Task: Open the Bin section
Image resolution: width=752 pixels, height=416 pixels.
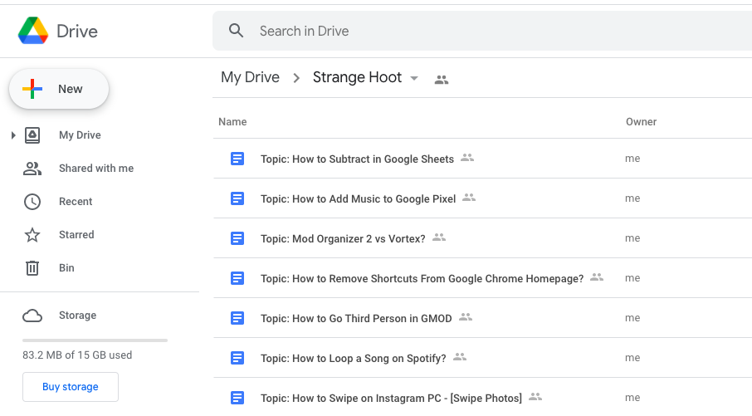Action: tap(66, 267)
